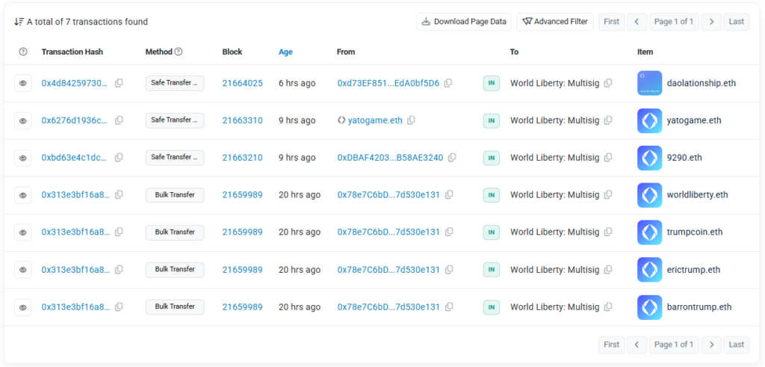Open address 0xDBAF4203...B58AE3240
The height and width of the screenshot is (367, 765).
pyautogui.click(x=390, y=158)
